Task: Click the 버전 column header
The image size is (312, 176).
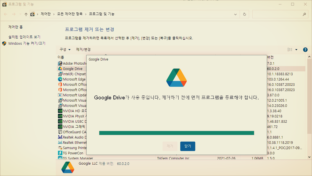Action: point(270,57)
